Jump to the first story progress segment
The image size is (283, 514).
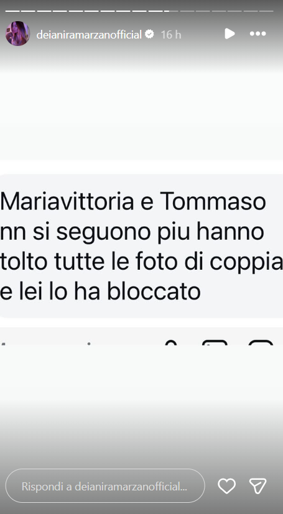[13, 11]
